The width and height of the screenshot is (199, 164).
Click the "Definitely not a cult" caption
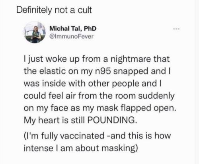pos(54,10)
